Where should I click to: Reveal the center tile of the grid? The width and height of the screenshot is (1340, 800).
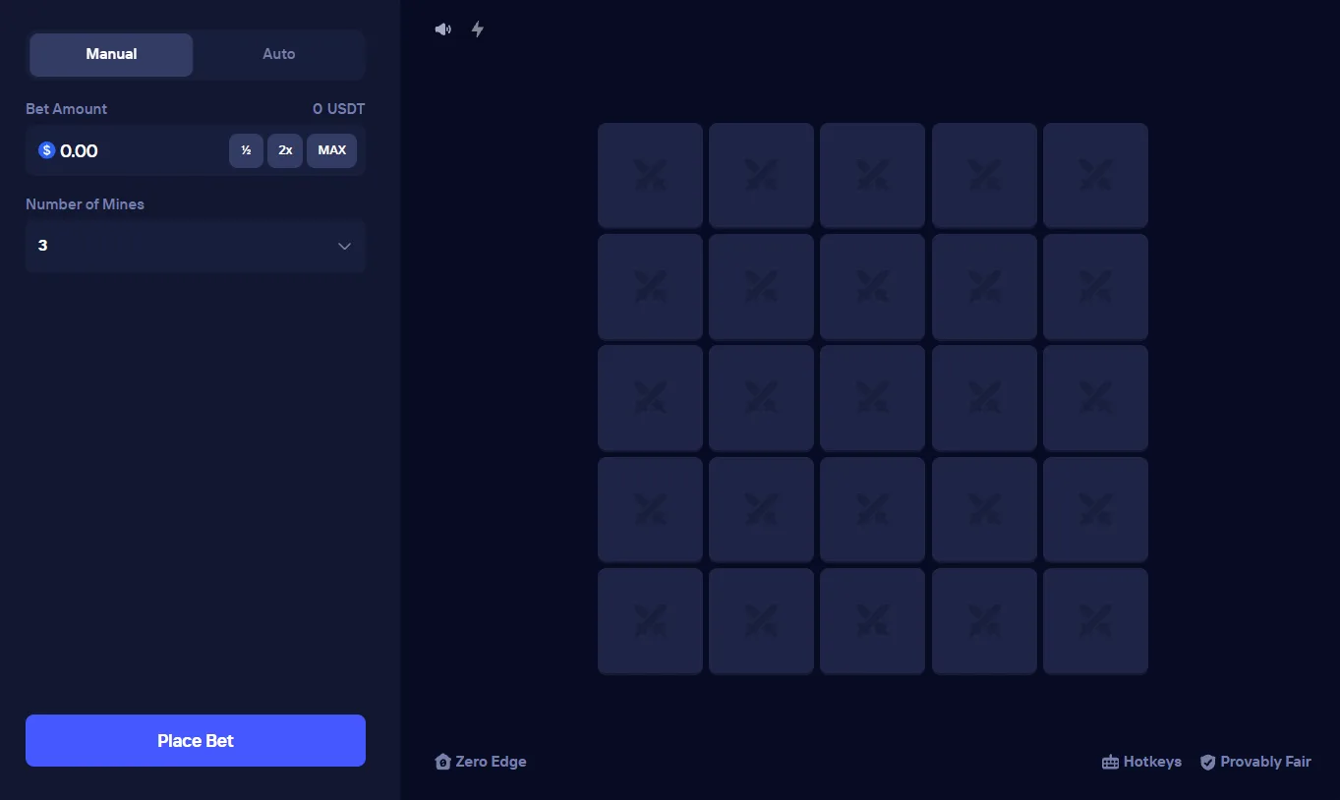872,398
